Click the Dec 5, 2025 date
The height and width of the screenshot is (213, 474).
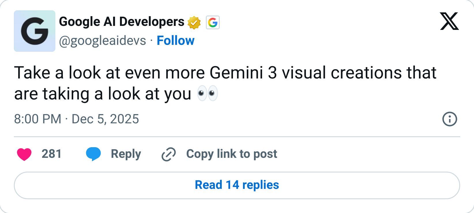pos(105,119)
